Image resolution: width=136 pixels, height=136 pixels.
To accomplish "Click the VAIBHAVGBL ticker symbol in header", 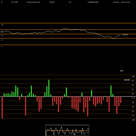I will point(93,2).
